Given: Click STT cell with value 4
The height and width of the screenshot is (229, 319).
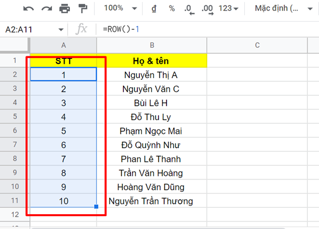Looking at the screenshot, I should coord(64,117).
